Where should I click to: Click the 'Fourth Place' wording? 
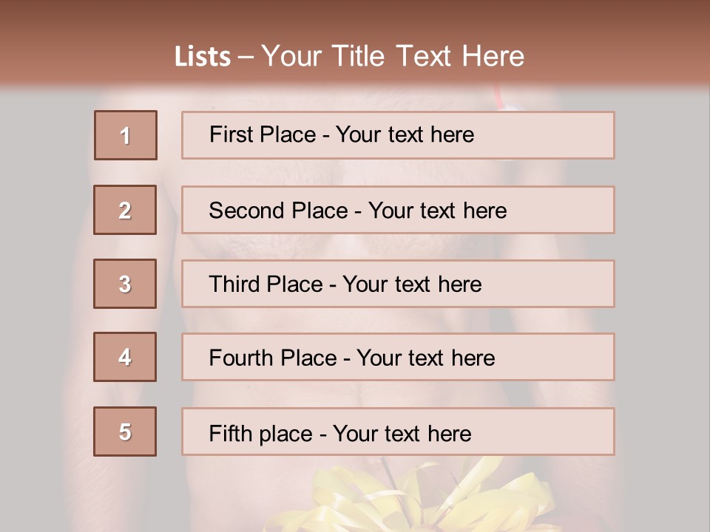(273, 358)
